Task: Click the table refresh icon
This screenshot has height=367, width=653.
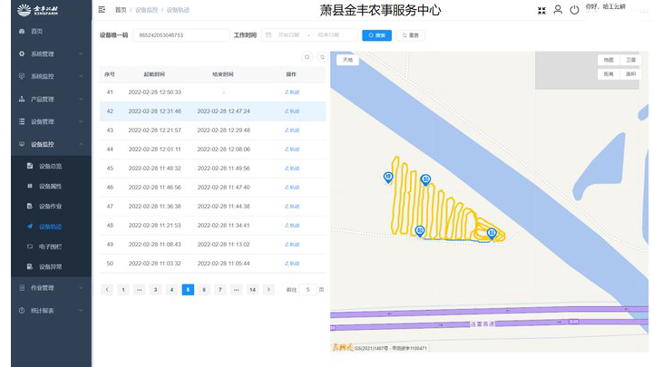Action: click(x=321, y=57)
